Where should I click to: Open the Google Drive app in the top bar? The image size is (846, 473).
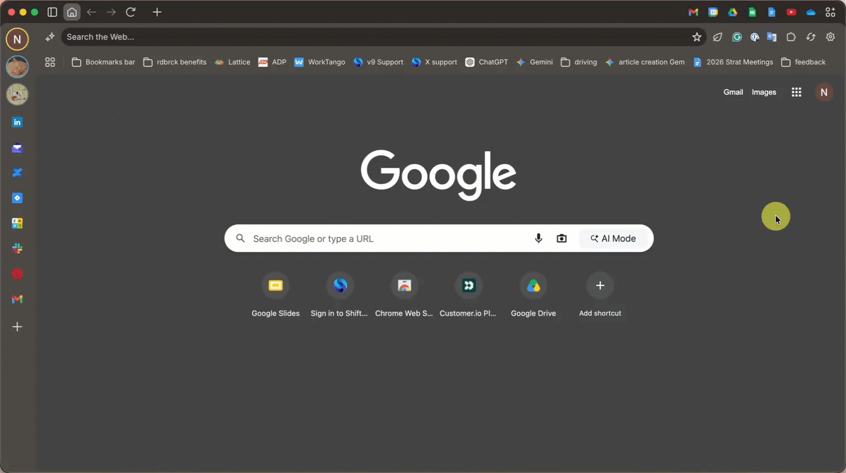733,12
